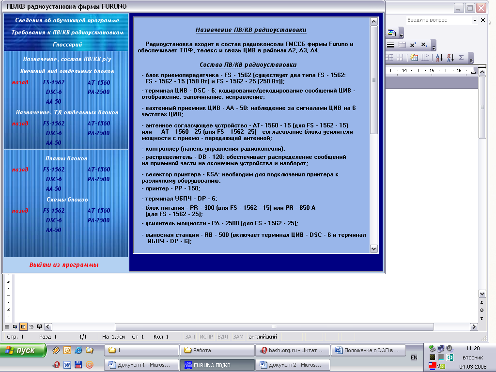Image resolution: width=496 pixels, height=372 pixels.
Task: Launch Opera from quick launch
Action: [56, 365]
